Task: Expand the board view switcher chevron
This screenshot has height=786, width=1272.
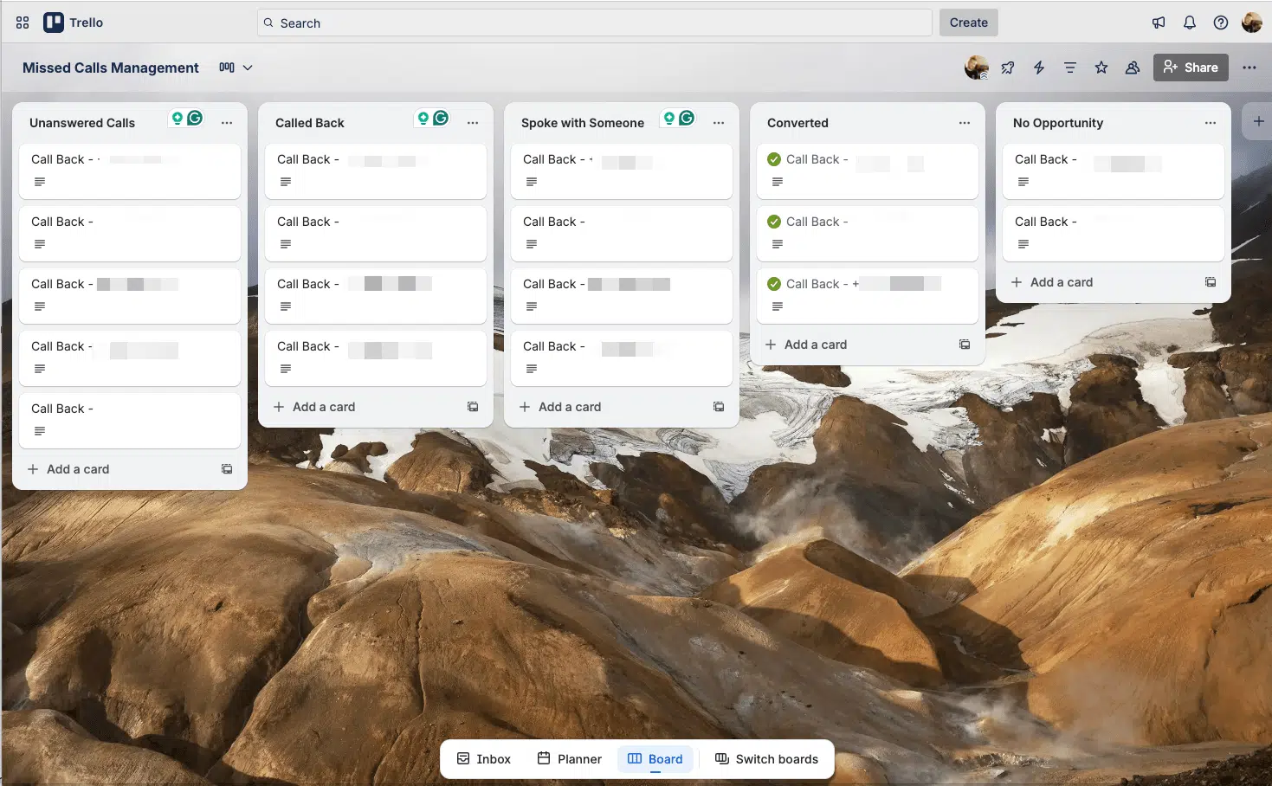Action: click(248, 68)
